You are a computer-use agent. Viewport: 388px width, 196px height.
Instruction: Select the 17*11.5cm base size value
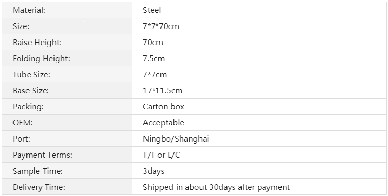pos(163,90)
